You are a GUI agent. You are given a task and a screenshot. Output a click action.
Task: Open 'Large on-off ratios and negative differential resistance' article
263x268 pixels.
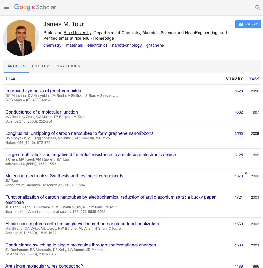91,154
